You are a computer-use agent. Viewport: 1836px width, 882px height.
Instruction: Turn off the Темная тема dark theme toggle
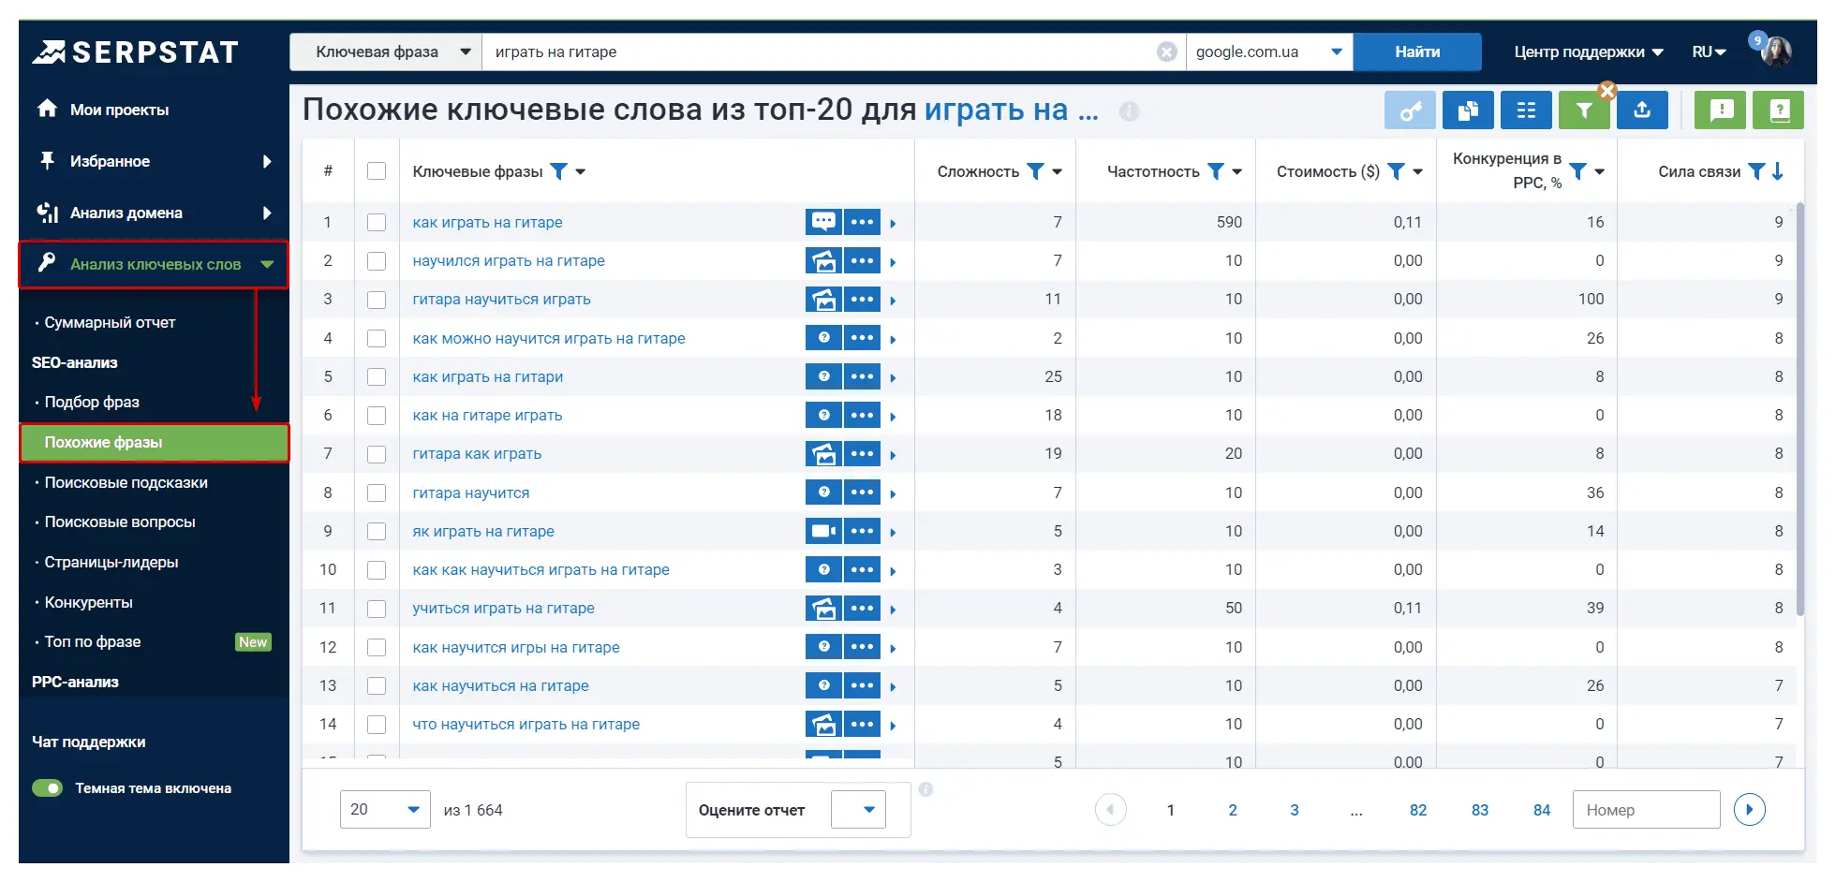point(48,788)
